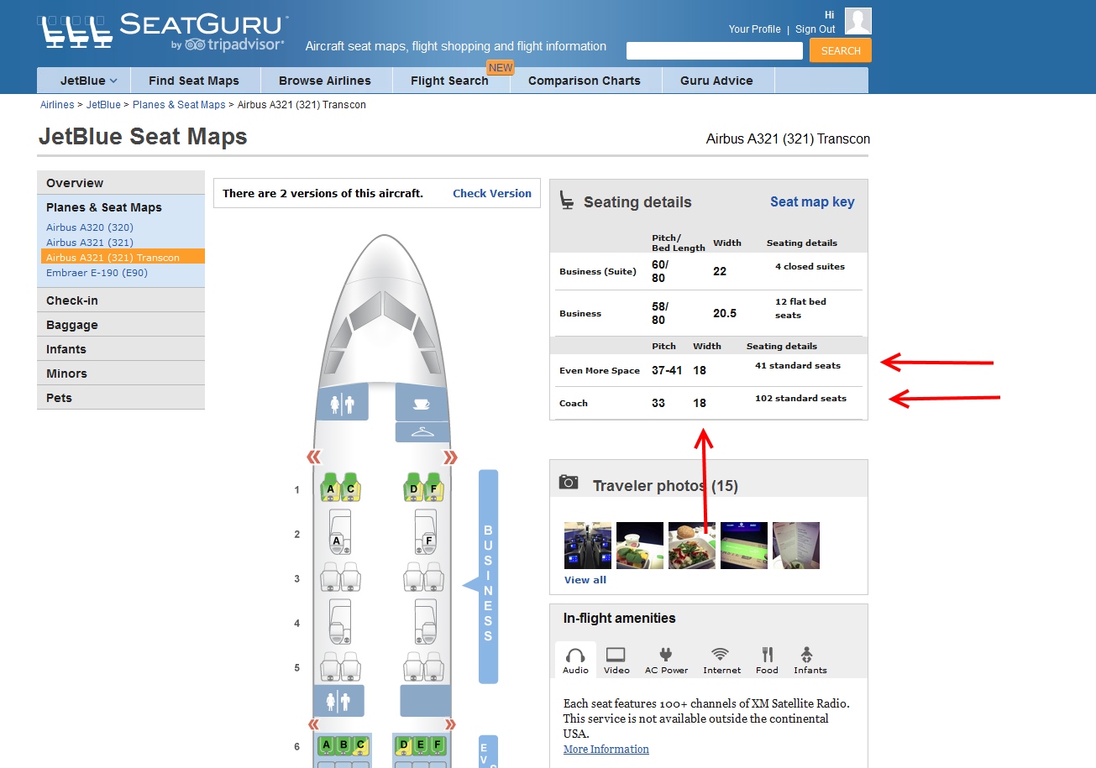Click the user profile avatar
The image size is (1096, 768).
(857, 21)
